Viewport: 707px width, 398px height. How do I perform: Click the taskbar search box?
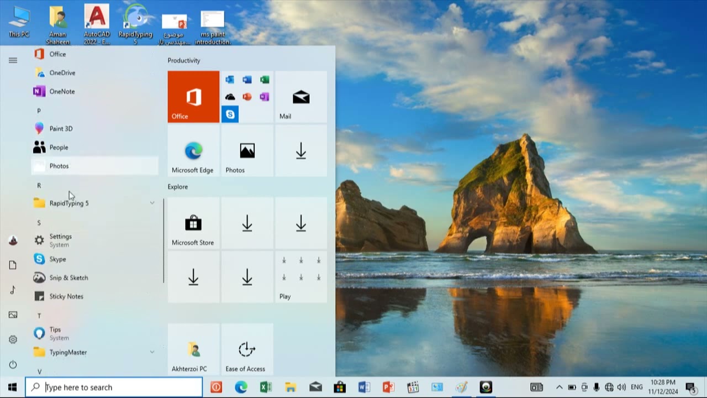click(114, 387)
